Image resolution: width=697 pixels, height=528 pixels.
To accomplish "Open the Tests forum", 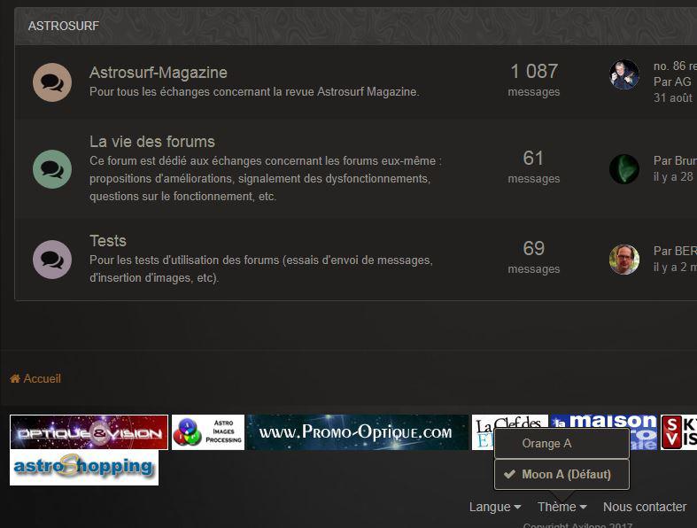I will pyautogui.click(x=108, y=241).
